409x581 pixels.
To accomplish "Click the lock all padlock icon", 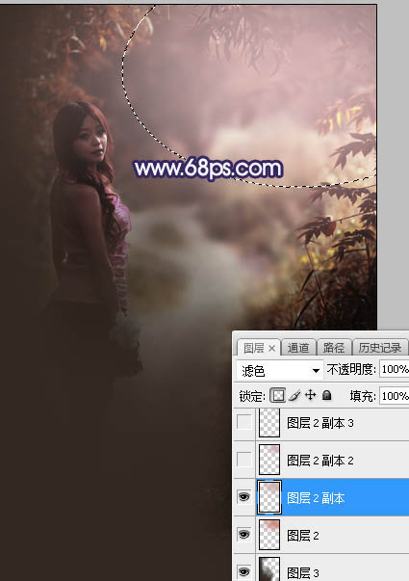I will point(326,395).
